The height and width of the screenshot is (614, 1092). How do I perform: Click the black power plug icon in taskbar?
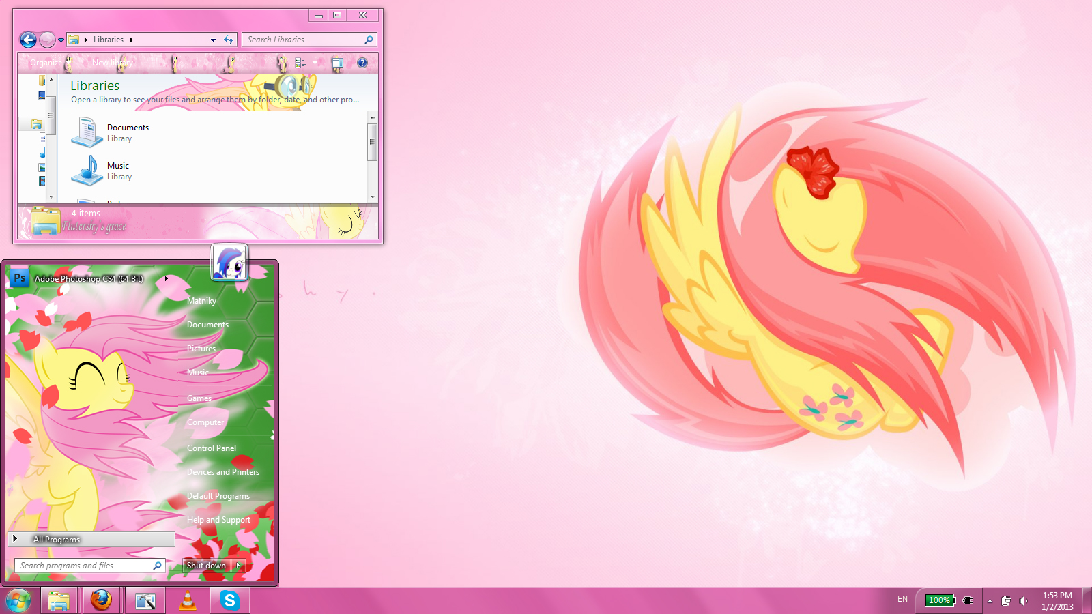[968, 600]
